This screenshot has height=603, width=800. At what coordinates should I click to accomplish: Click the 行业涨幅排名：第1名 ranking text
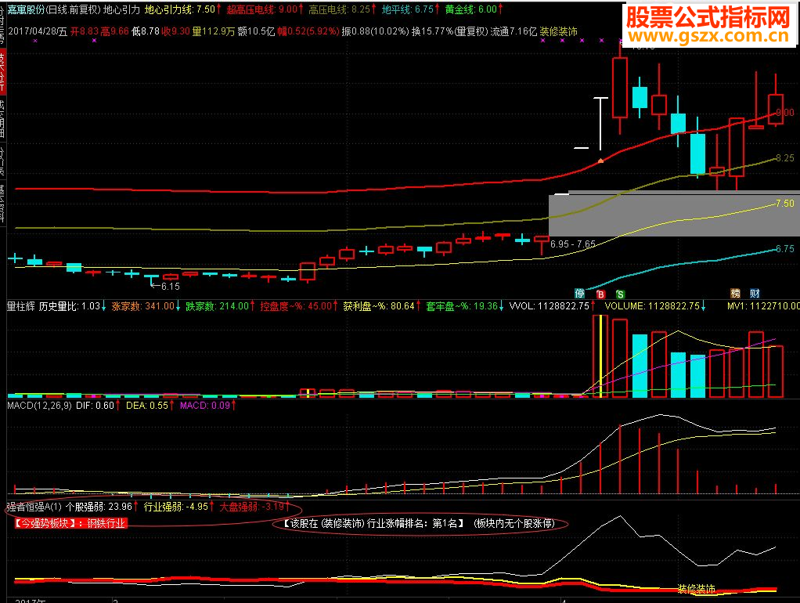coord(416,523)
